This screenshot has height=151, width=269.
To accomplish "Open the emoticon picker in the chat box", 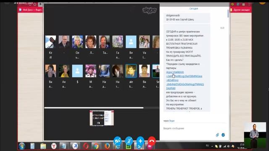I will pos(223,135).
